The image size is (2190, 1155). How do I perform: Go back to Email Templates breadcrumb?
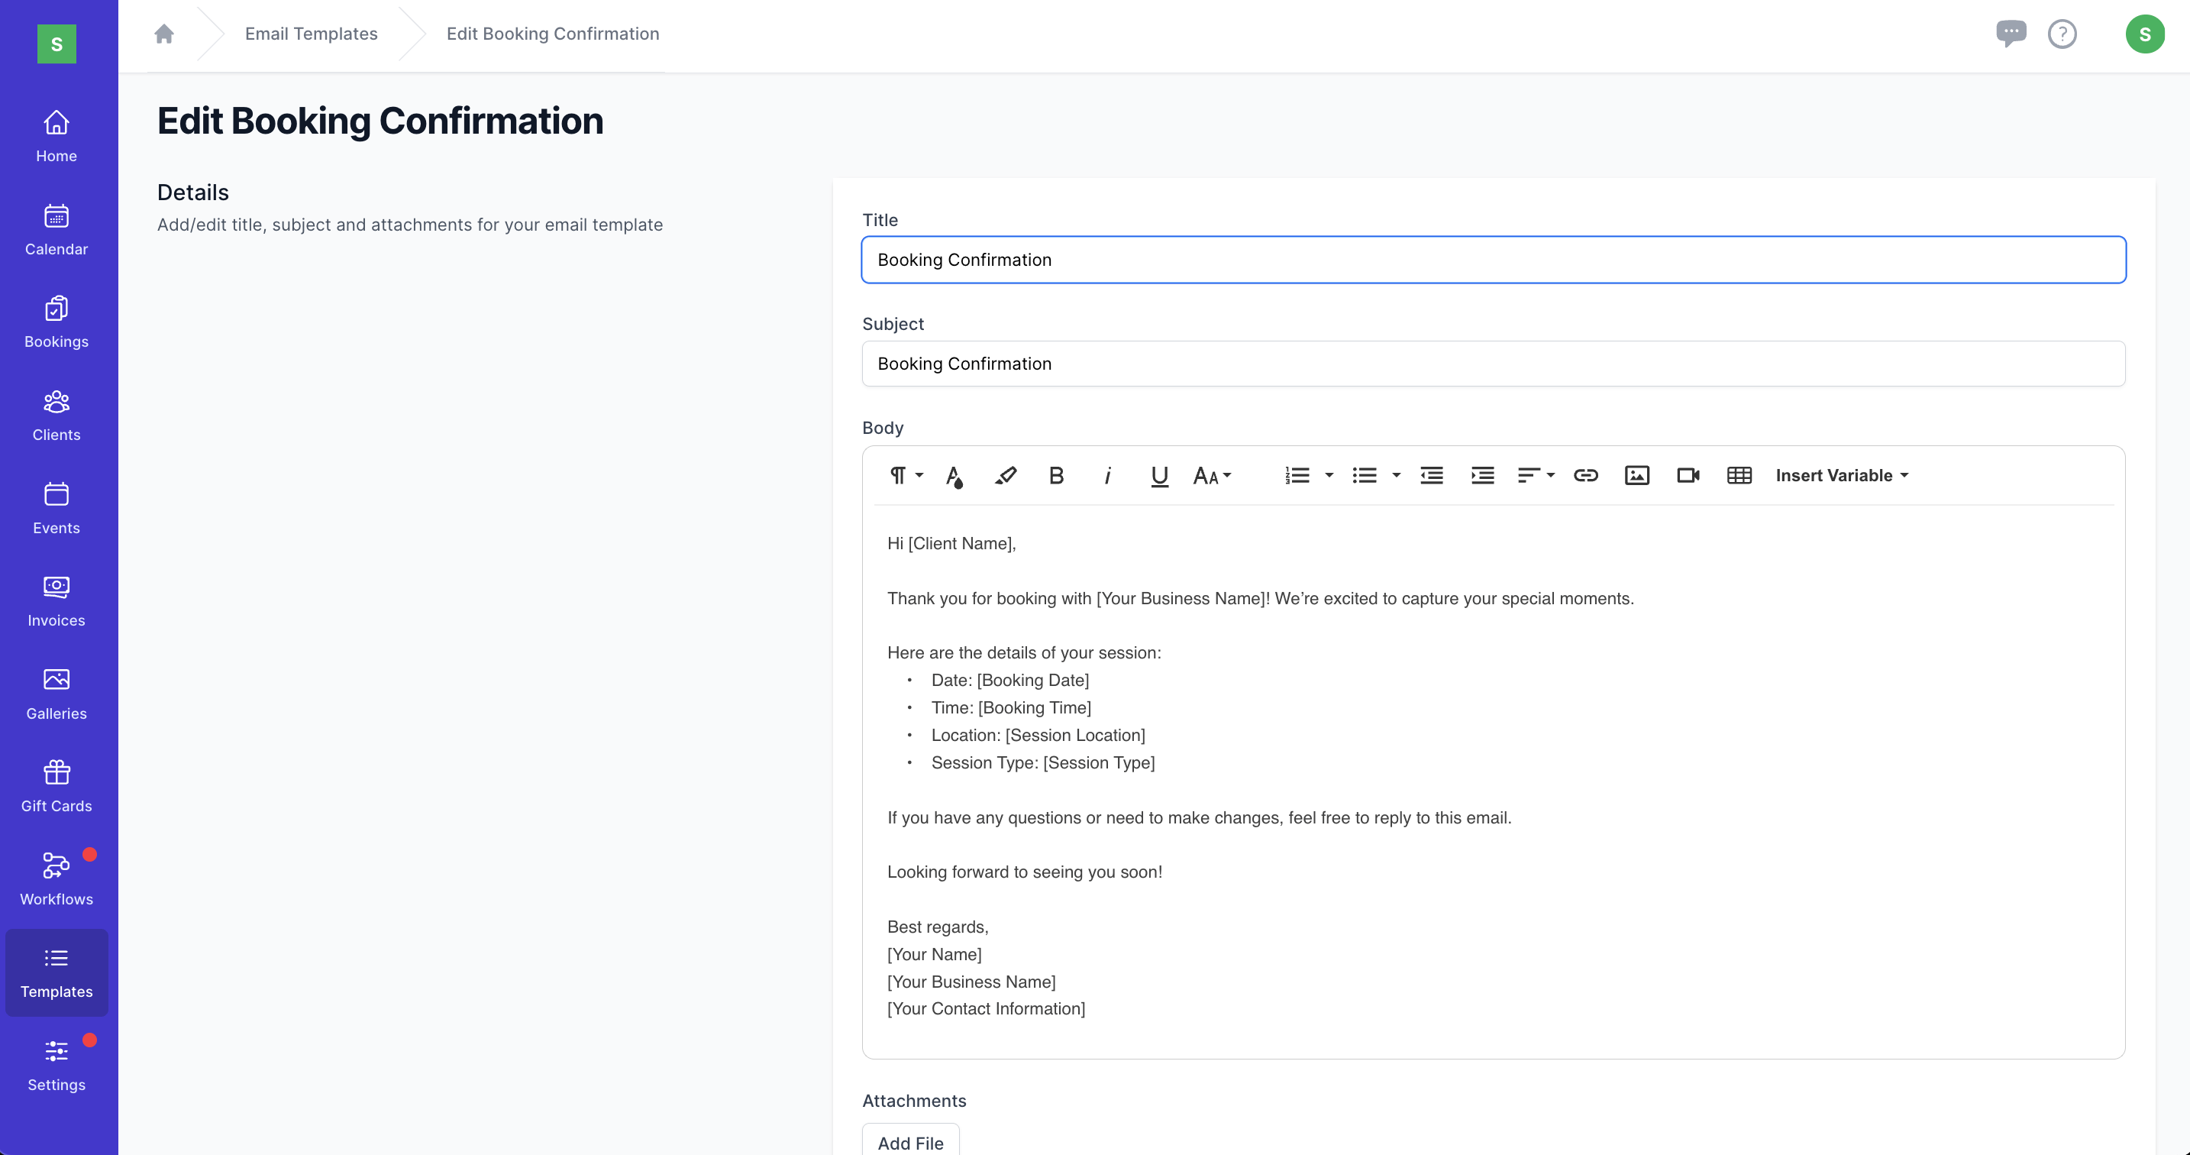pyautogui.click(x=311, y=33)
